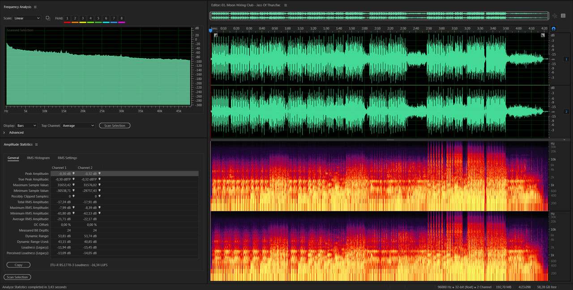Viewport: 573px width, 290px height.
Task: Click the 4:23.098 duration in status bar
Action: pyautogui.click(x=525, y=287)
